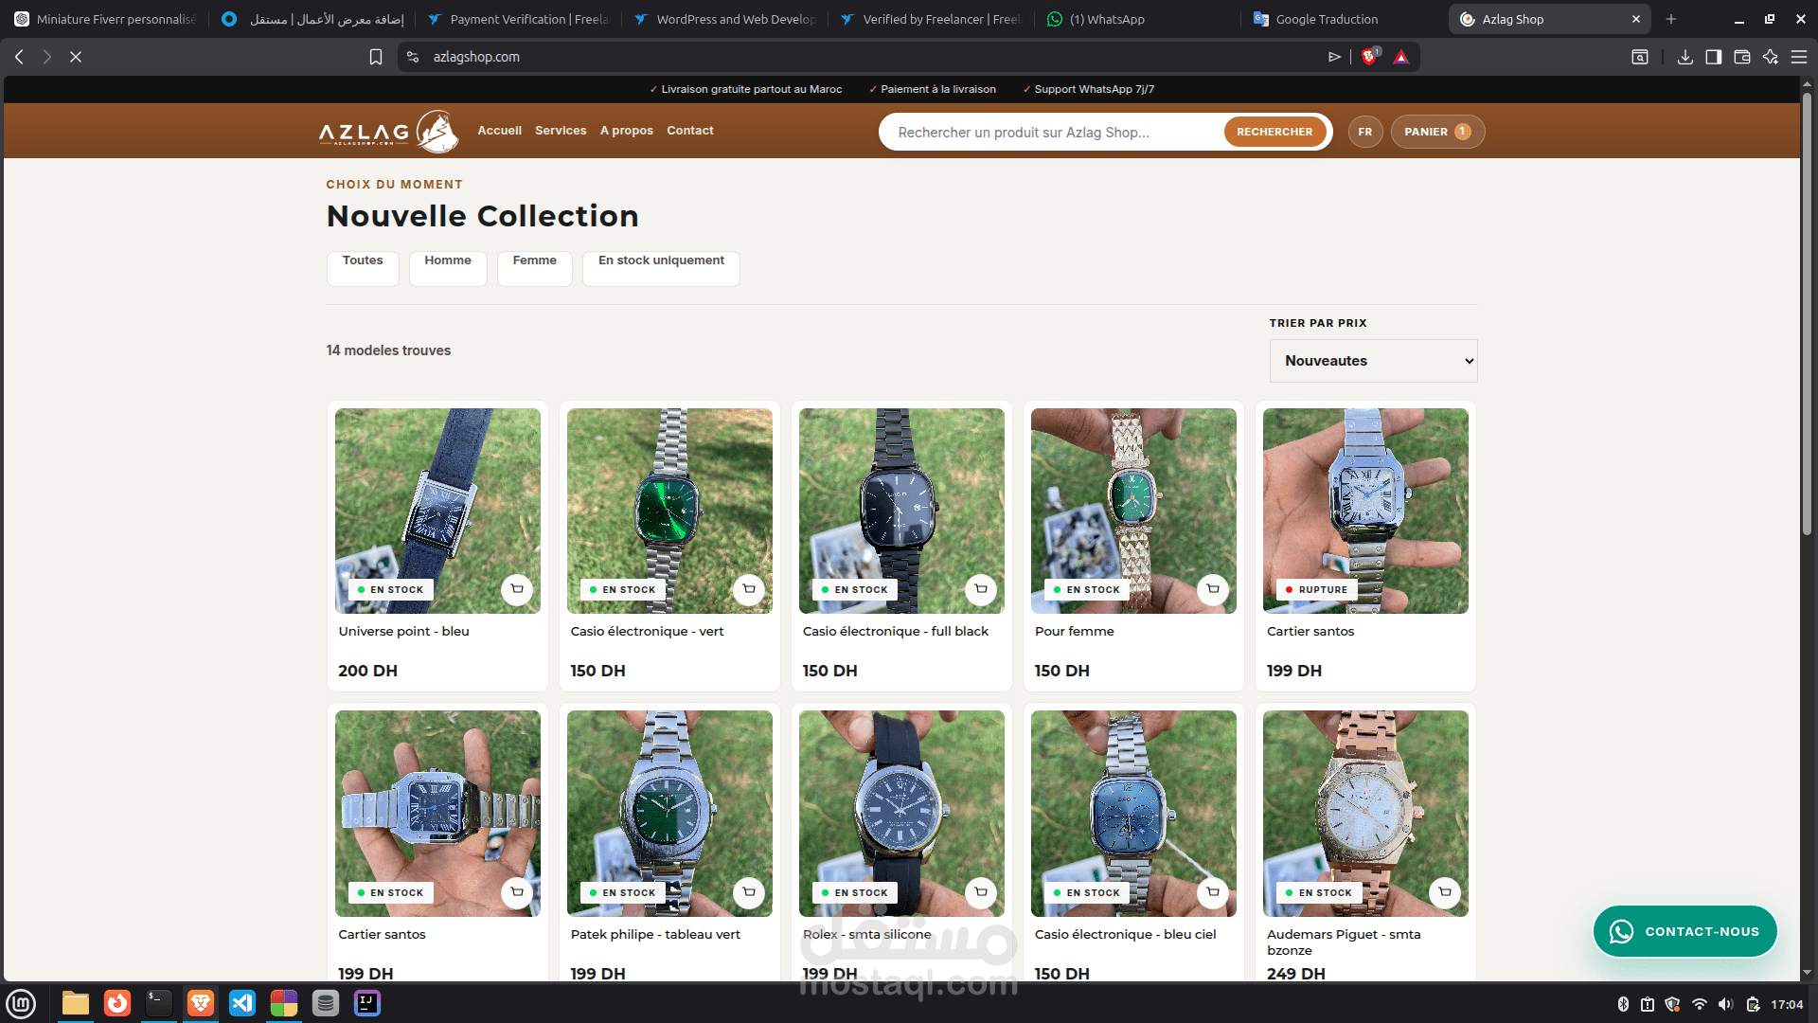Open VS Code from taskbar
1818x1023 pixels.
242,1003
